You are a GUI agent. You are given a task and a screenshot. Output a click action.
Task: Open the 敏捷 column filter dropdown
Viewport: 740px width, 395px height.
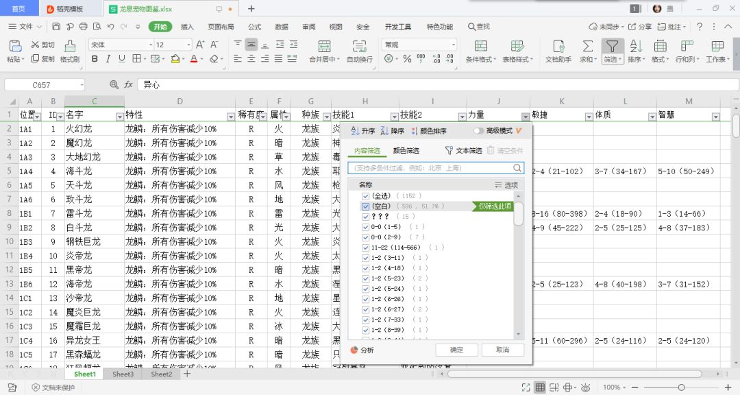tap(589, 116)
